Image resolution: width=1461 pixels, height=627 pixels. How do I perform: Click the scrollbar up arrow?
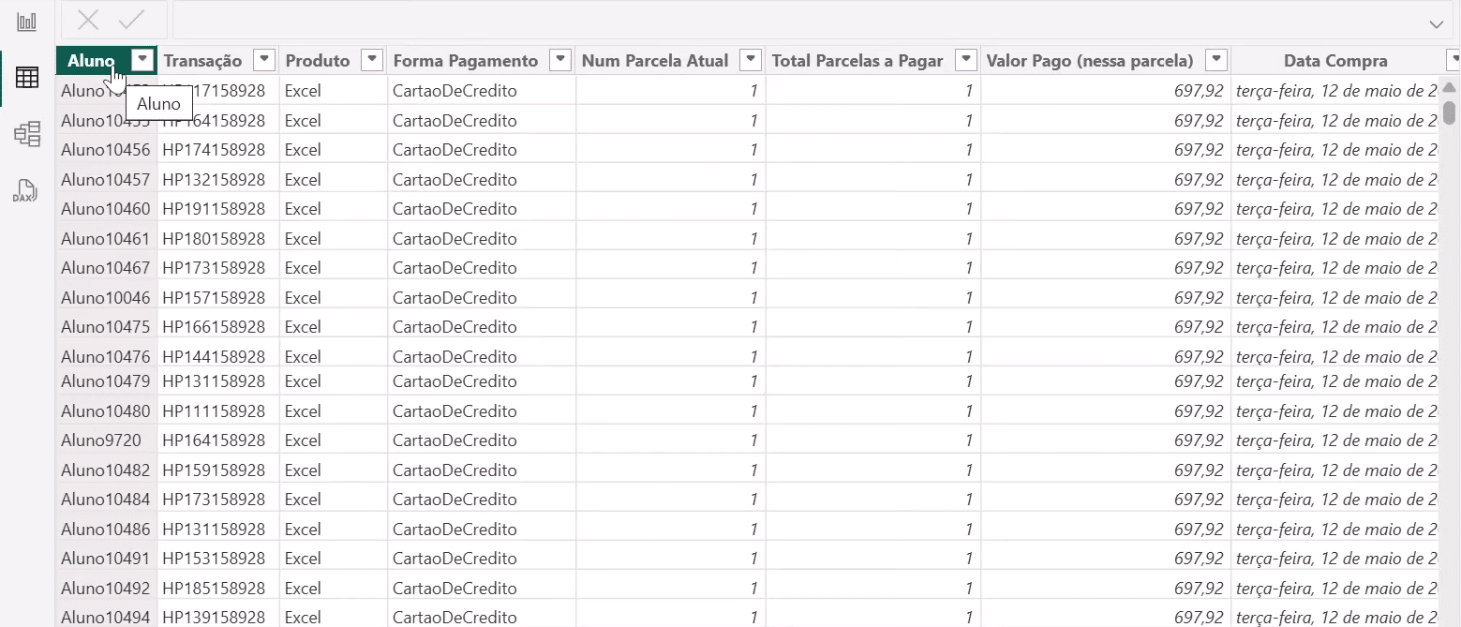point(1449,87)
